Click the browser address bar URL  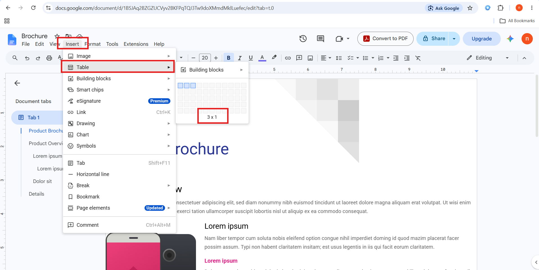[x=164, y=8]
